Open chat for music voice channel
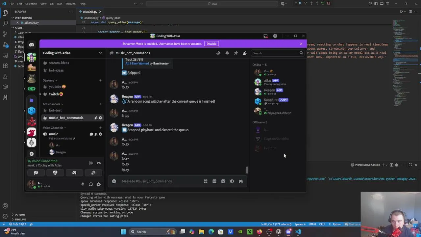Viewport: 421px width, 237px height. [91, 134]
